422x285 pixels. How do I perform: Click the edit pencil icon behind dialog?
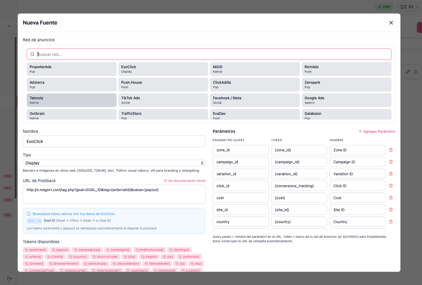pos(408,72)
